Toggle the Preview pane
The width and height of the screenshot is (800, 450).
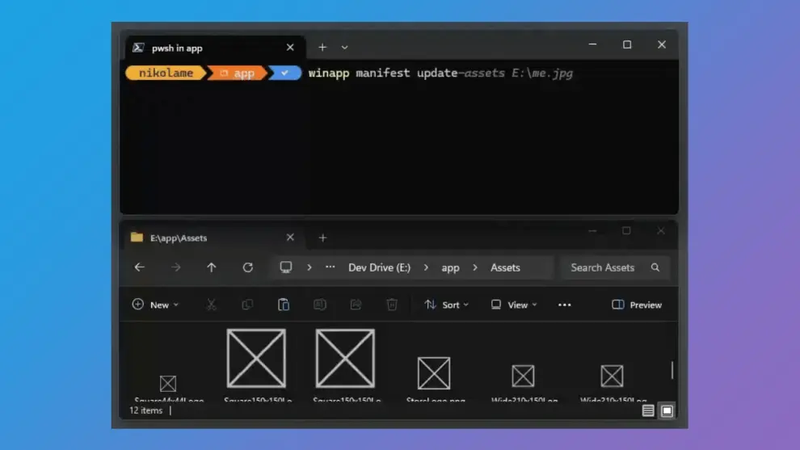click(x=637, y=305)
